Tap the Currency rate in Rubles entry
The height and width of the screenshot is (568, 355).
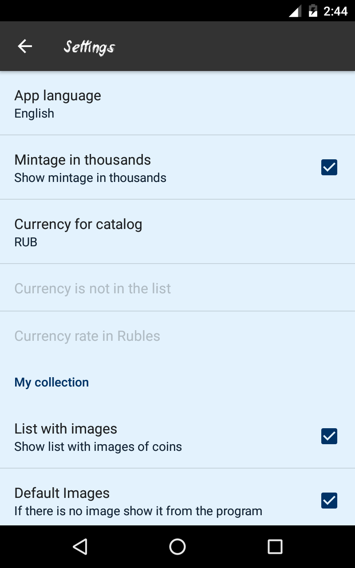[87, 336]
